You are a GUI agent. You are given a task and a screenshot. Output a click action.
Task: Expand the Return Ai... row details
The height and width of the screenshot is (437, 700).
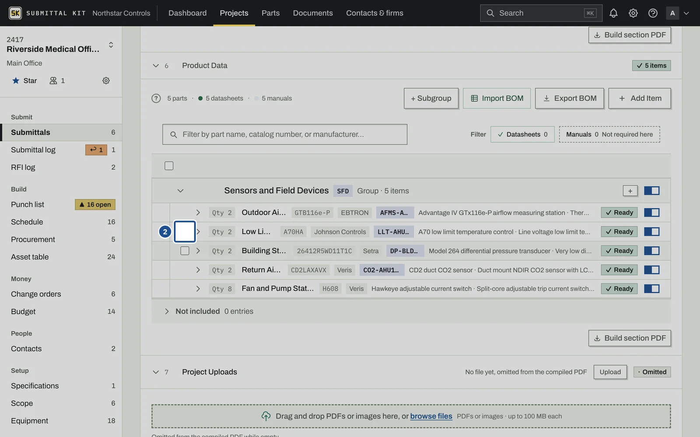pos(198,270)
